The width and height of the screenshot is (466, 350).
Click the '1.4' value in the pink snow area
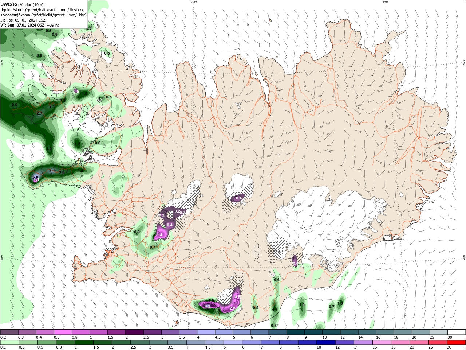coord(159,235)
